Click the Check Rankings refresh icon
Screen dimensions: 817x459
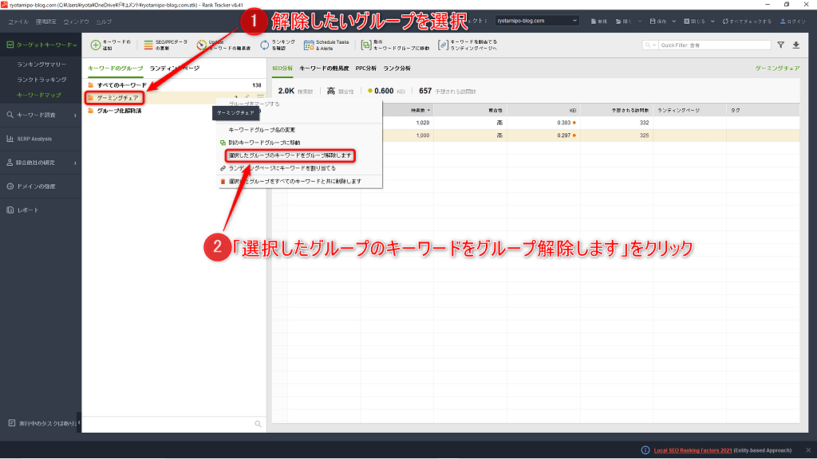tap(264, 45)
